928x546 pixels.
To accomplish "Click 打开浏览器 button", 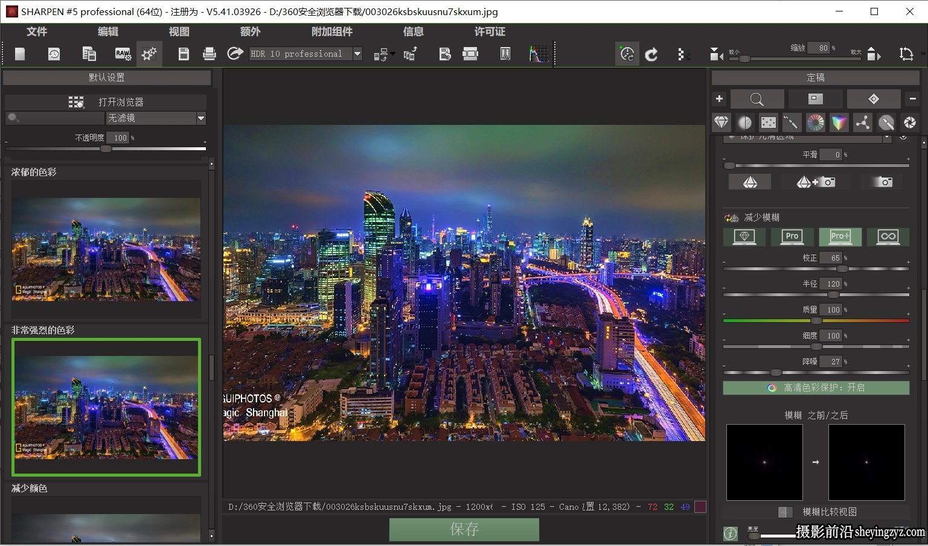I will click(x=106, y=102).
